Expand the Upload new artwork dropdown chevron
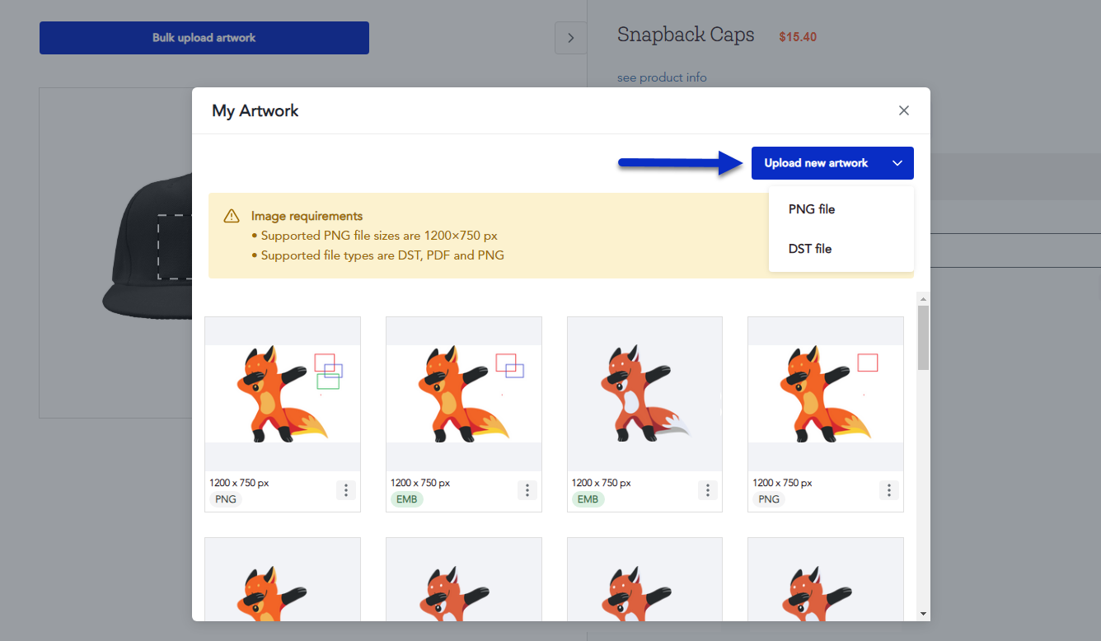Screen dimensions: 1101x641 pos(897,163)
